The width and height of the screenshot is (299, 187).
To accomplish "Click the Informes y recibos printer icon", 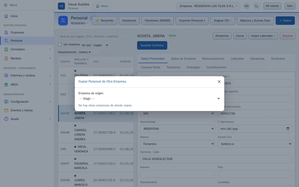I will (6, 75).
